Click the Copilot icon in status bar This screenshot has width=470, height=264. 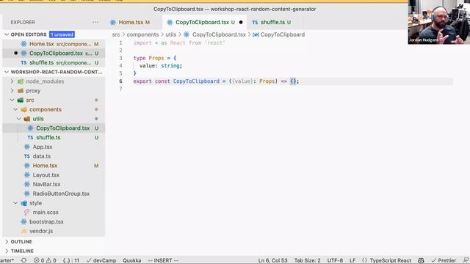click(x=421, y=260)
